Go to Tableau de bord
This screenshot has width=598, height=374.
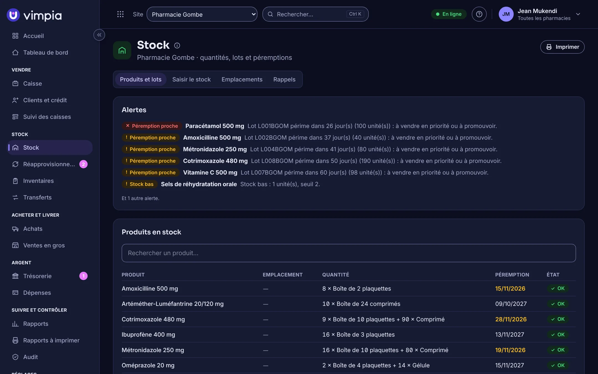pyautogui.click(x=50, y=52)
